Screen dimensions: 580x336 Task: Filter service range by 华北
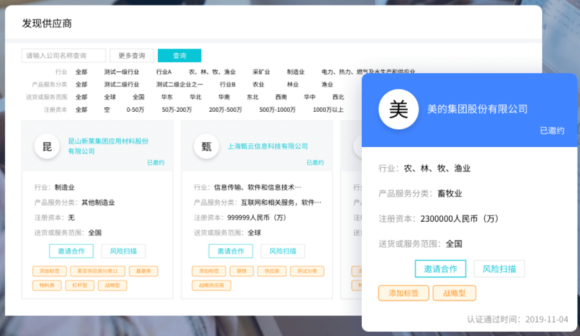[x=195, y=97]
